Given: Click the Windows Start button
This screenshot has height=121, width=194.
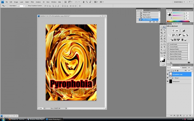Looking at the screenshot, I should click(3, 119).
